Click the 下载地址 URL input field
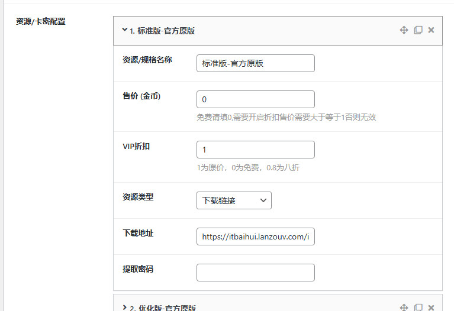The width and height of the screenshot is (454, 311). tap(255, 237)
